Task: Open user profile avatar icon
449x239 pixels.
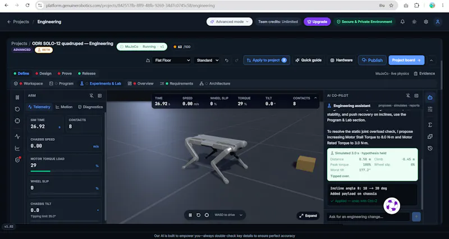Action: point(438,22)
